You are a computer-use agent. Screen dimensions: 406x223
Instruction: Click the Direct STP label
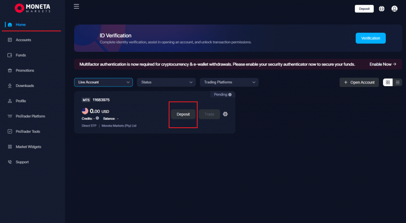[x=89, y=126]
